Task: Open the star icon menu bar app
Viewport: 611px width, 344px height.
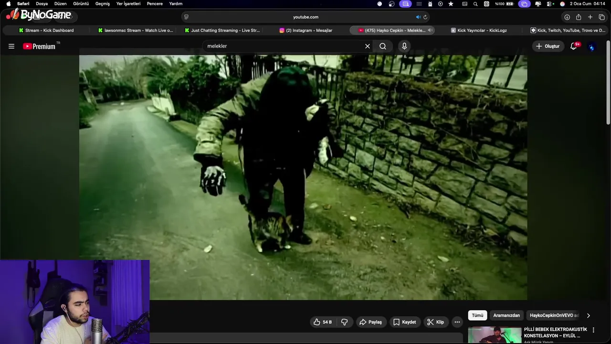Action: pyautogui.click(x=451, y=4)
